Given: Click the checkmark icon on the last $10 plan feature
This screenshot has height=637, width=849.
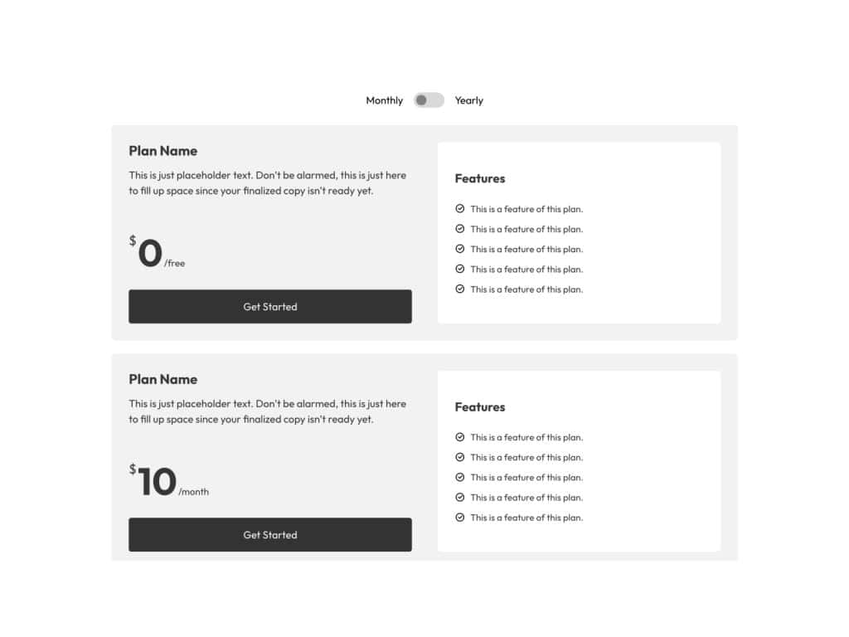Looking at the screenshot, I should pyautogui.click(x=459, y=517).
